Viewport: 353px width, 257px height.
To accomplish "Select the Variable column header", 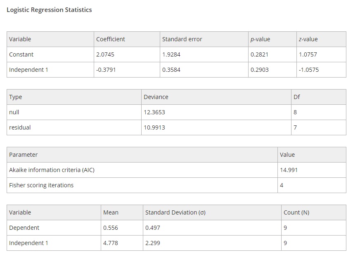I will pyautogui.click(x=19, y=39).
